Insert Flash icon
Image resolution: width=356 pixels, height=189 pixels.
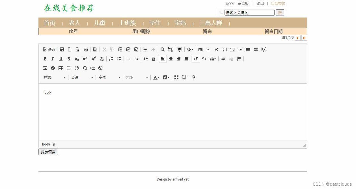[53, 68]
